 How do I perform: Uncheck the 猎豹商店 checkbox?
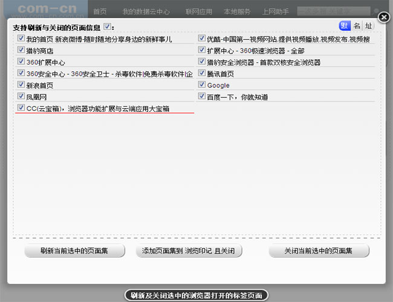(21, 50)
